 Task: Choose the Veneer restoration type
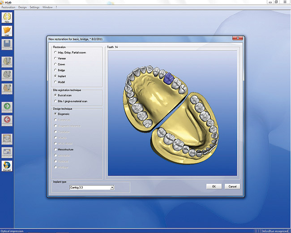tap(56, 58)
